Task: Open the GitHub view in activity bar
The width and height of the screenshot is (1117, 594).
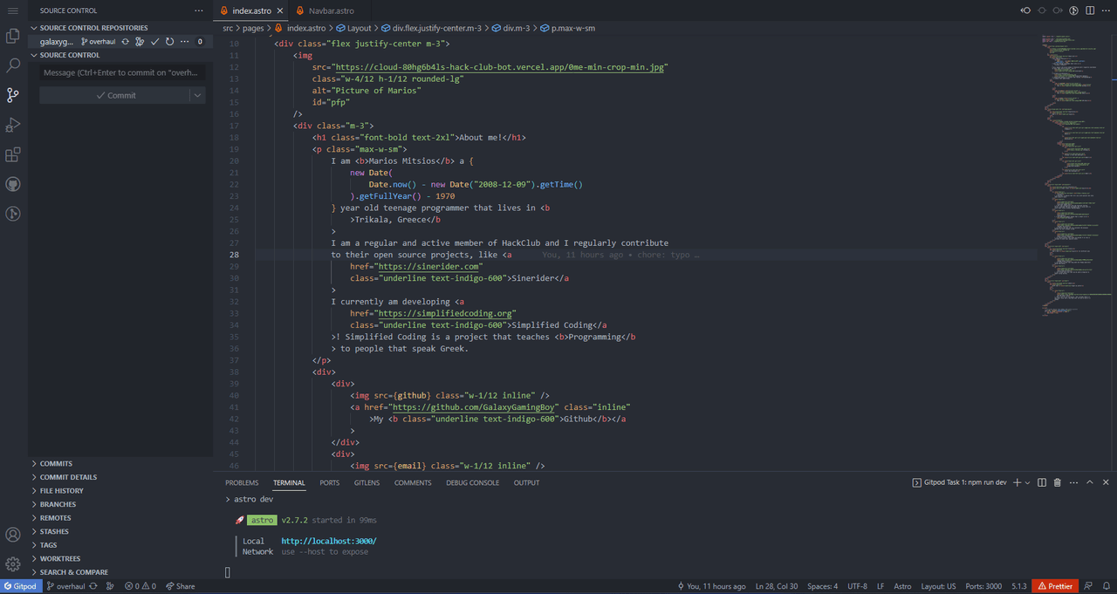Action: click(13, 184)
